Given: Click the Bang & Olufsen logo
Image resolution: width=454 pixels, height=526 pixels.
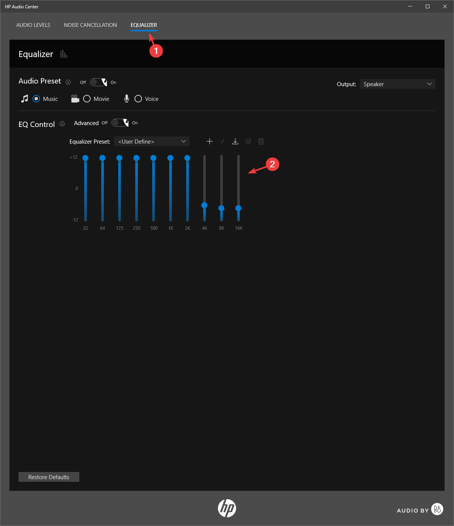Looking at the screenshot, I should [437, 509].
